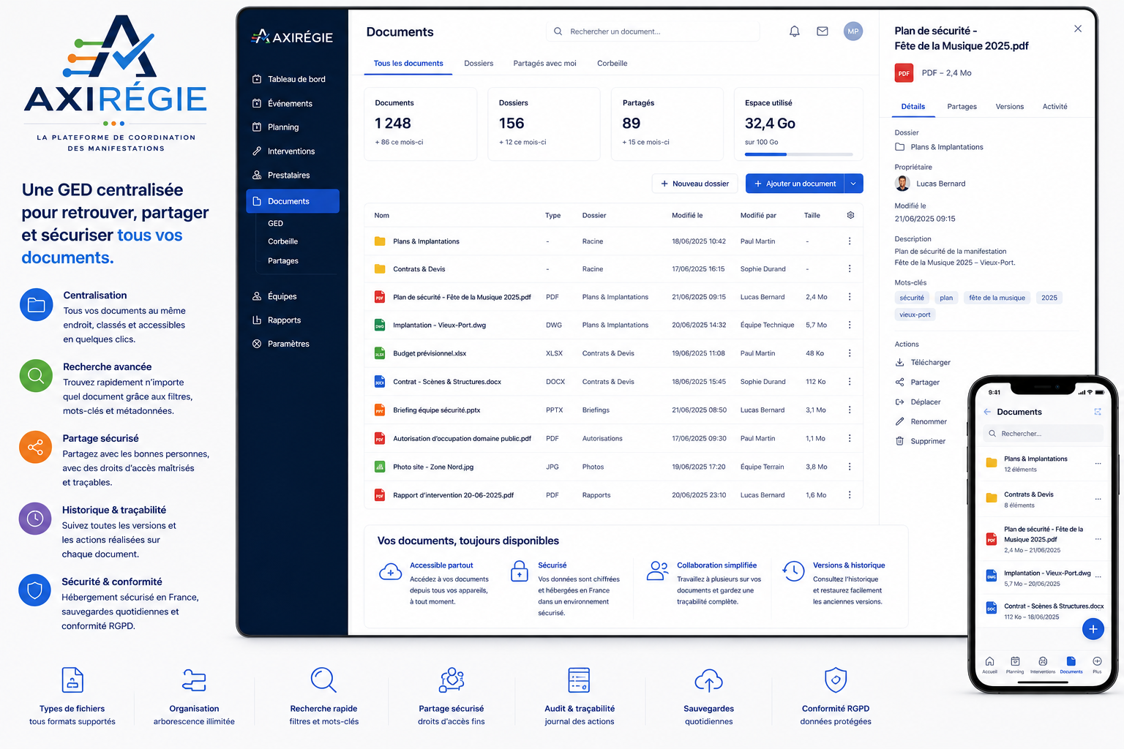Open the mail envelope icon
The width and height of the screenshot is (1124, 749).
(823, 31)
